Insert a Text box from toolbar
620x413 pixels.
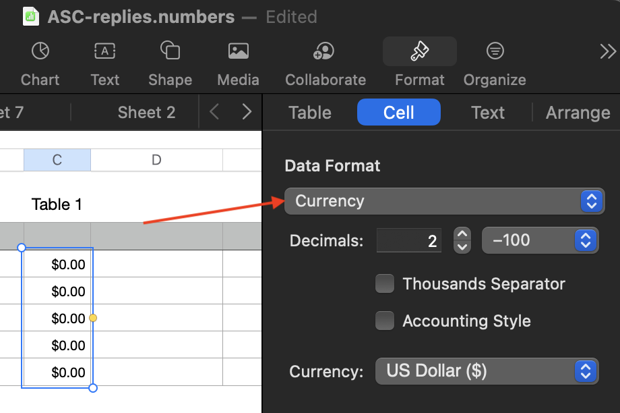[104, 51]
